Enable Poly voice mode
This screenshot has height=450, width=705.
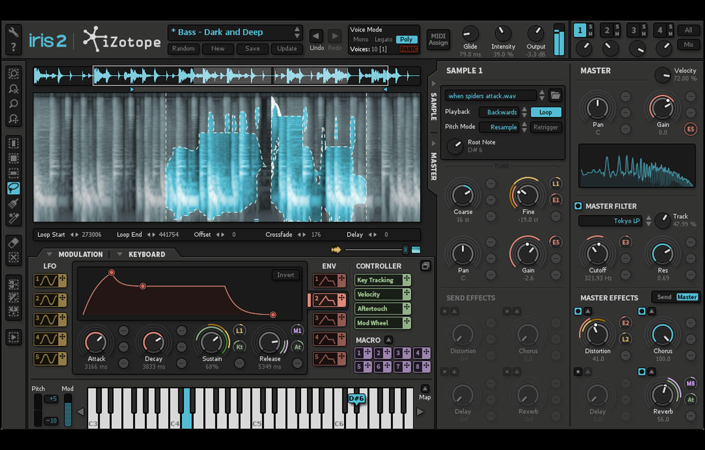tap(406, 39)
